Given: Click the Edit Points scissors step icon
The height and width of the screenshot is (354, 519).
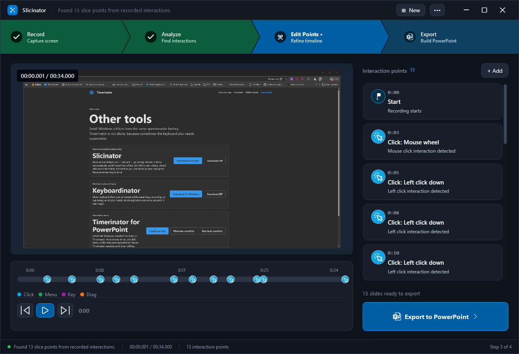Looking at the screenshot, I should [280, 37].
